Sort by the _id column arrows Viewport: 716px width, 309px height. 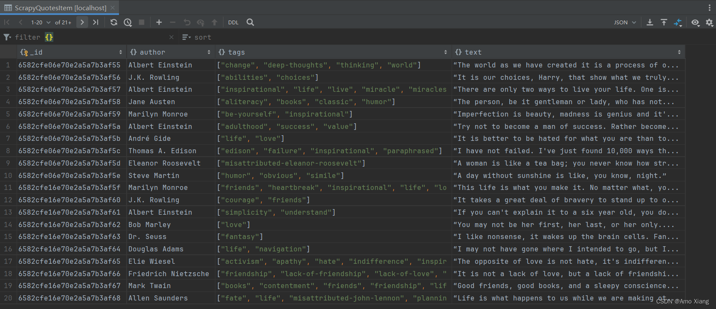121,52
